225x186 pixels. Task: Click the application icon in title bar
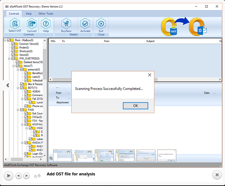click(7, 7)
